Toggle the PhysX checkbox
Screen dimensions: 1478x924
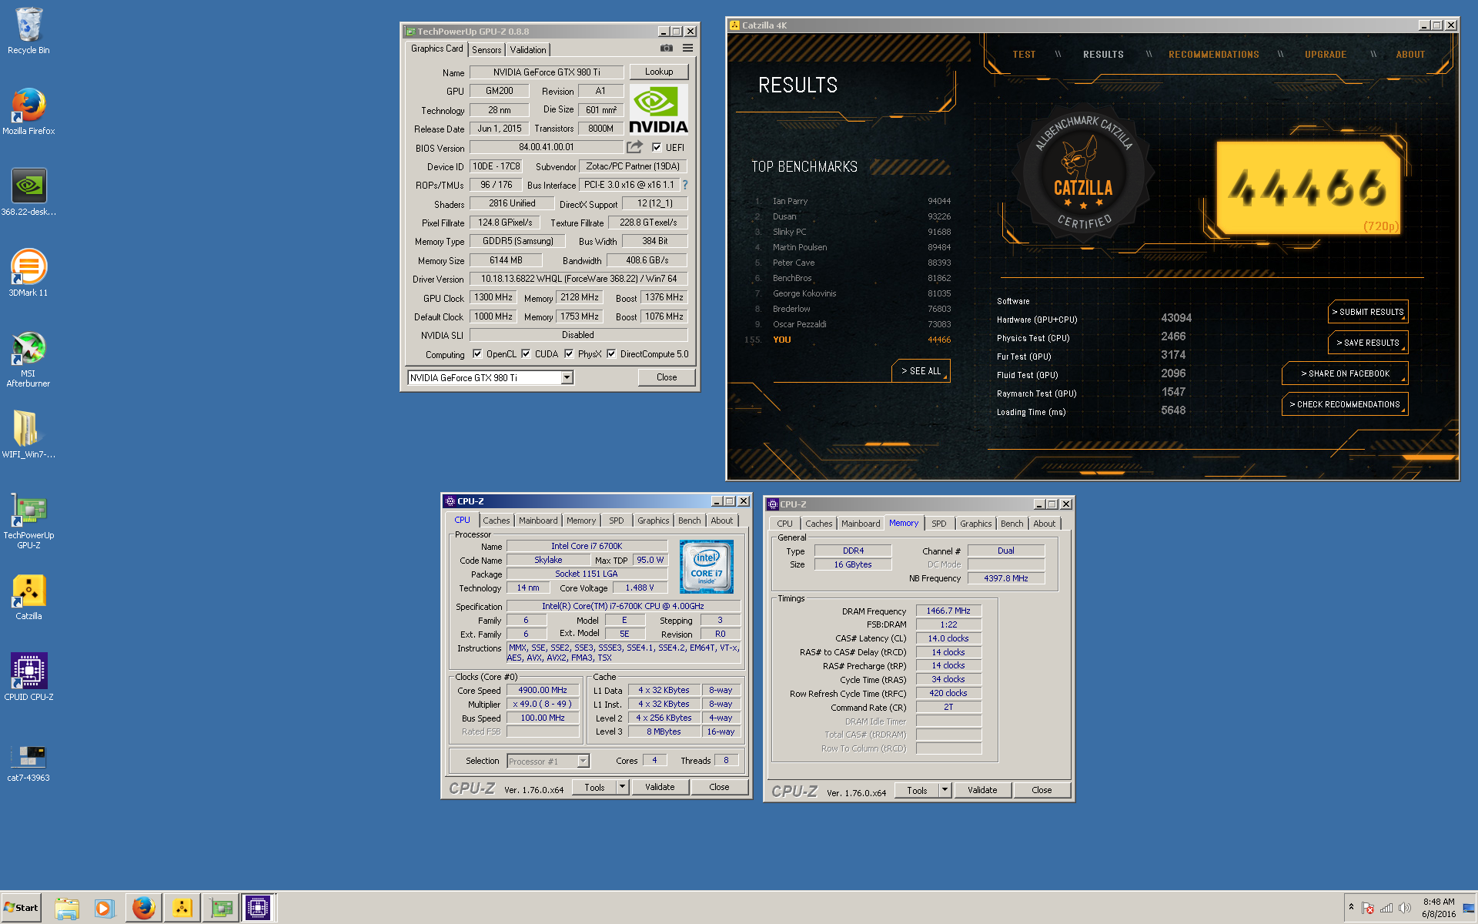[569, 354]
